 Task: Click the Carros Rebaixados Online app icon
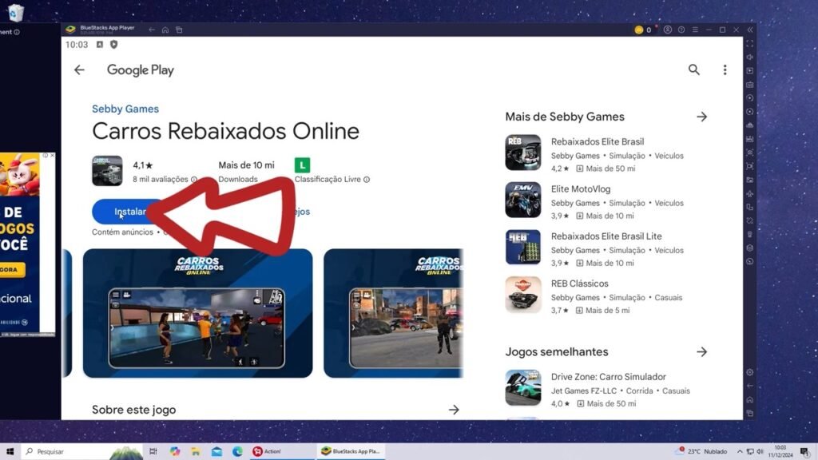[x=107, y=171]
